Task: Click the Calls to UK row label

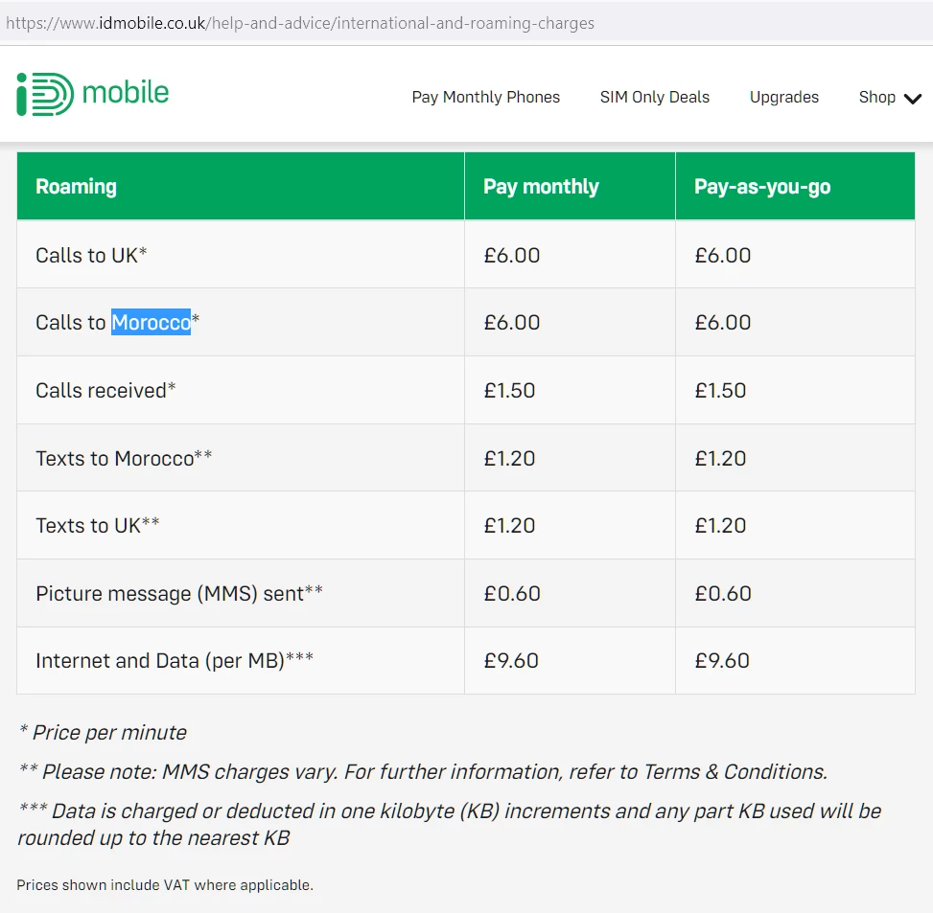Action: (91, 255)
